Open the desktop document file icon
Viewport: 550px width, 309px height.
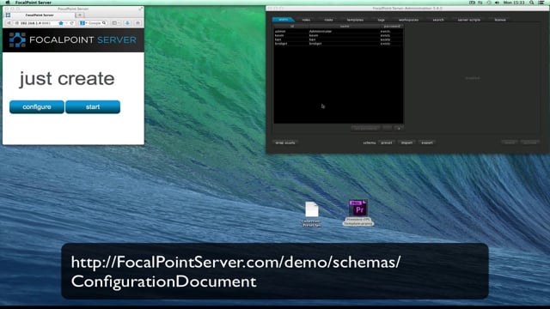click(x=311, y=209)
